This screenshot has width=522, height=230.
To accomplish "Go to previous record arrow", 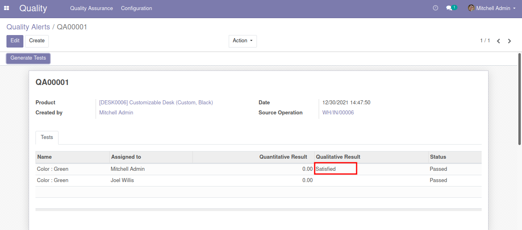I will 499,41.
